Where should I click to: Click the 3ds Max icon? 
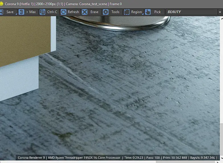[21, 12]
